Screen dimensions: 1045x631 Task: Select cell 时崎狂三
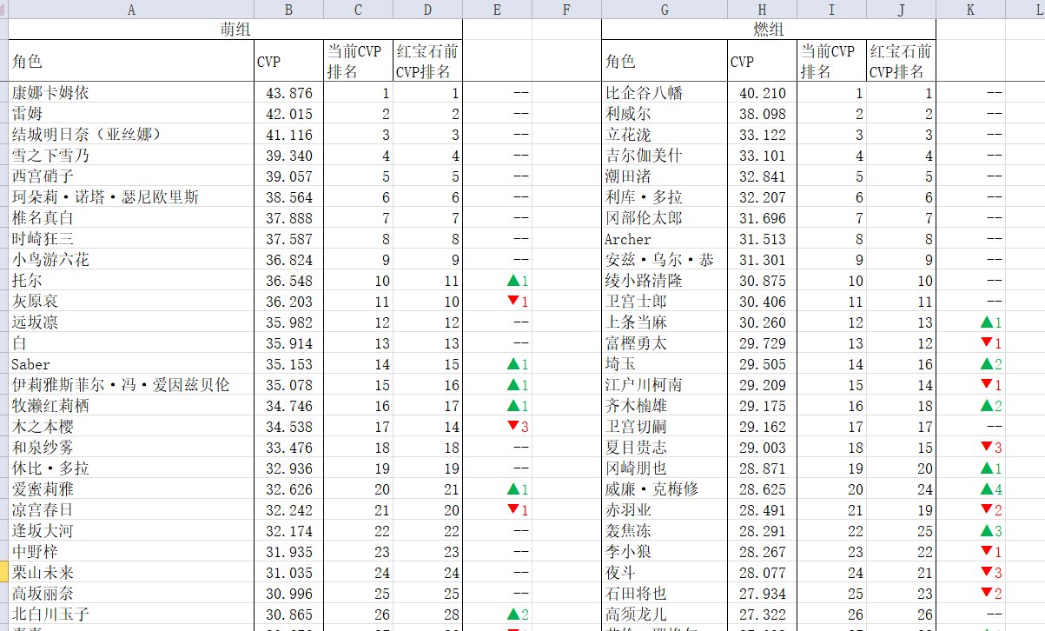pos(131,238)
